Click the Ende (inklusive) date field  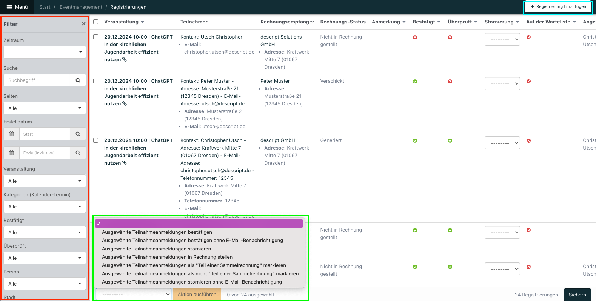[45, 153]
